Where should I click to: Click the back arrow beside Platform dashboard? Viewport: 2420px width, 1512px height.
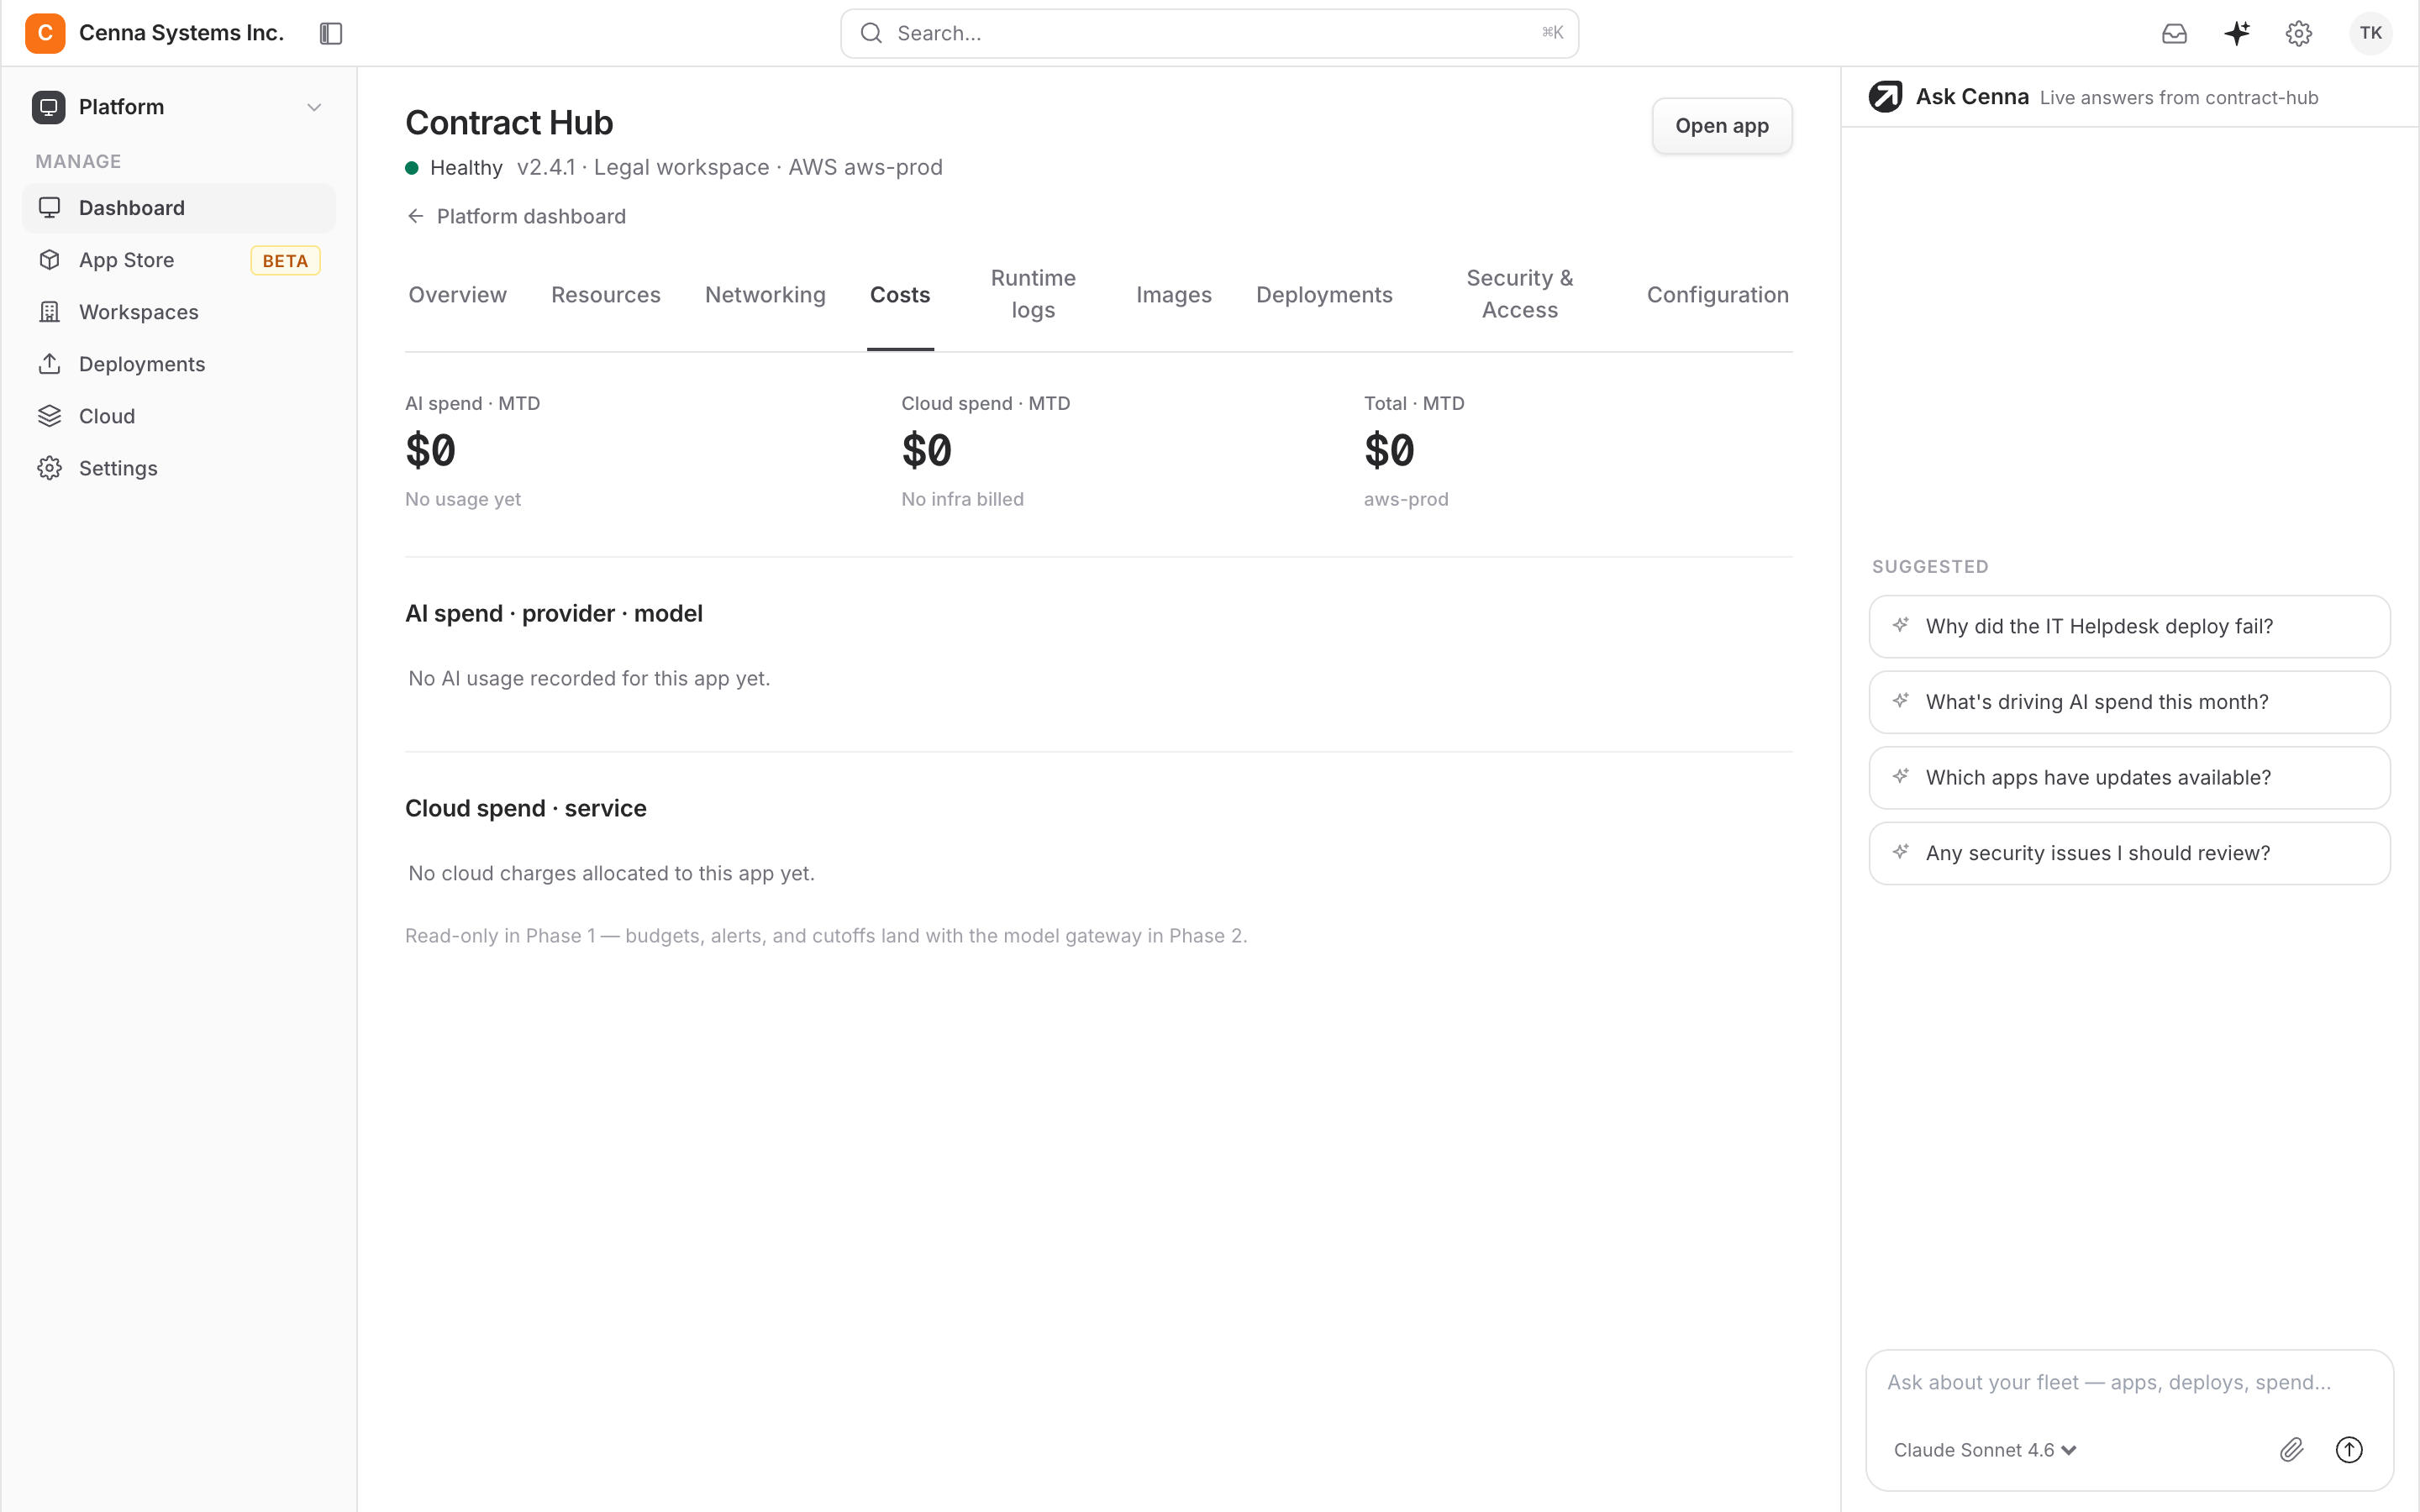coord(415,216)
